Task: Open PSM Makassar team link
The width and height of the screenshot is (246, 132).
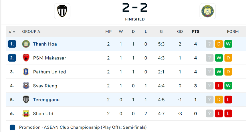Action: (49, 58)
